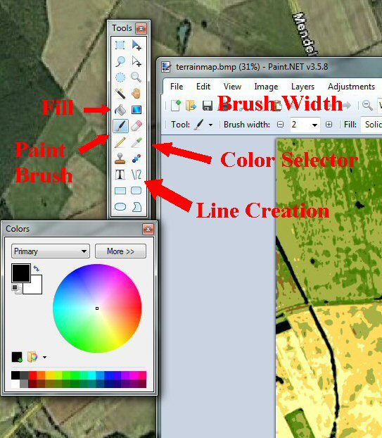Select the Rectangle Select tool
This screenshot has height=438, width=382.
pyautogui.click(x=120, y=45)
